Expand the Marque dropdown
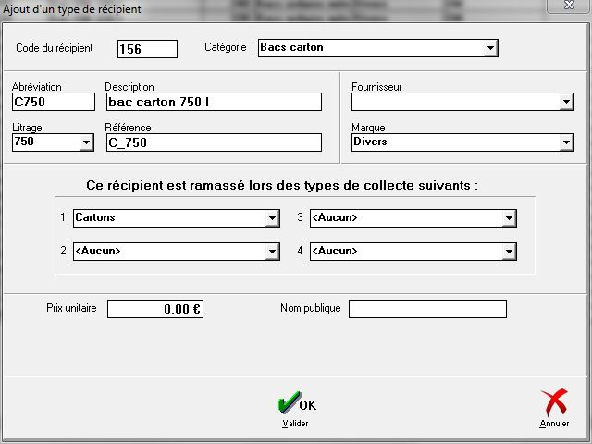592x444 pixels. [566, 142]
